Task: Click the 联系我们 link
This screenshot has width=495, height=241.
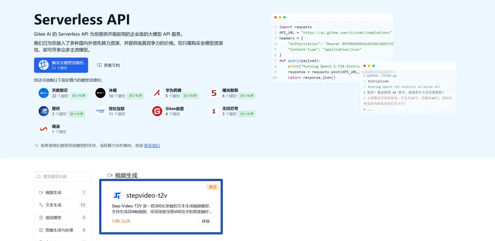Action: point(152,145)
